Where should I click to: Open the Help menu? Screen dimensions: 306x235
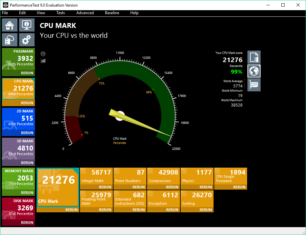coord(134,13)
